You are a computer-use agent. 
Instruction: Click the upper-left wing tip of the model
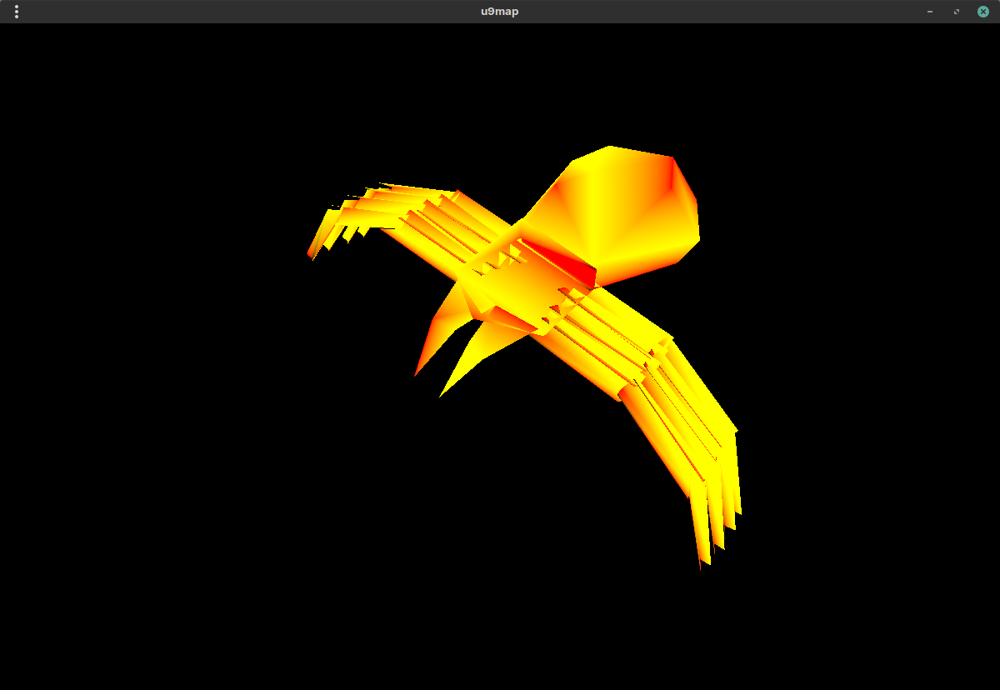(314, 252)
